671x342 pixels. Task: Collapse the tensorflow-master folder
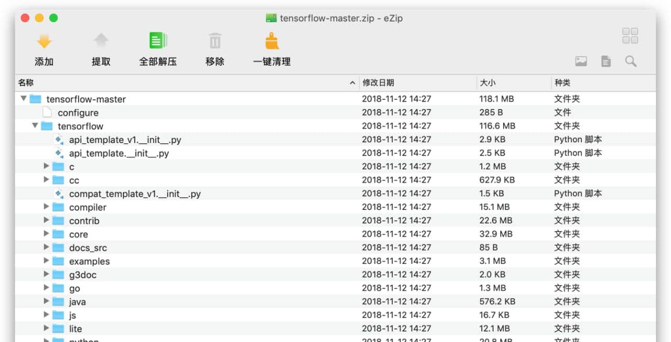23,98
